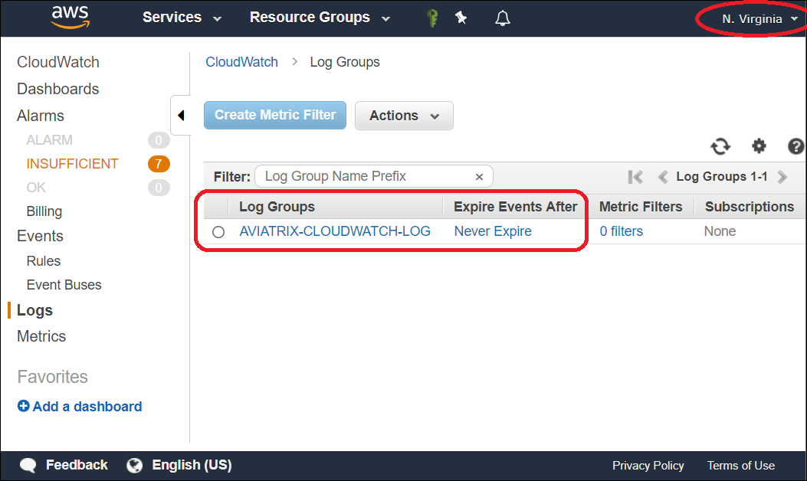807x481 pixels.
Task: Open the CloudWatch help panel
Action: [x=796, y=146]
